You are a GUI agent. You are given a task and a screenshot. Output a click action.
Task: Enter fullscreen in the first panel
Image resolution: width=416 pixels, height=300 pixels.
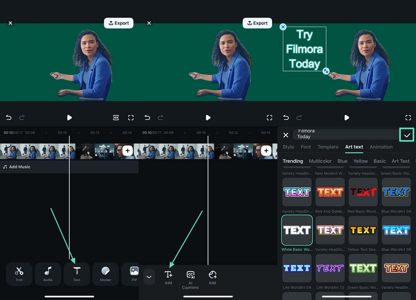[x=131, y=118]
